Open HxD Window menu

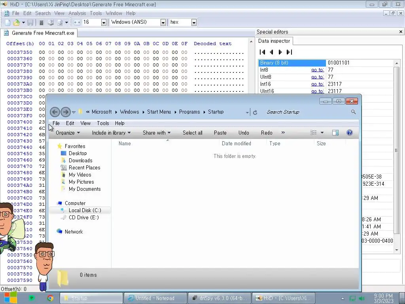pos(114,13)
